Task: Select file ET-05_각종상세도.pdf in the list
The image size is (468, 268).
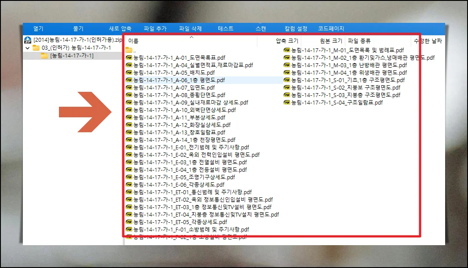Action: point(180,222)
